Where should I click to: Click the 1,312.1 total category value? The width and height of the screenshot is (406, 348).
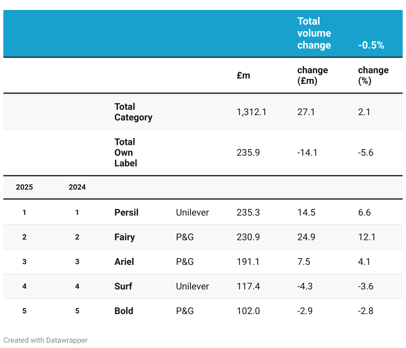click(251, 112)
